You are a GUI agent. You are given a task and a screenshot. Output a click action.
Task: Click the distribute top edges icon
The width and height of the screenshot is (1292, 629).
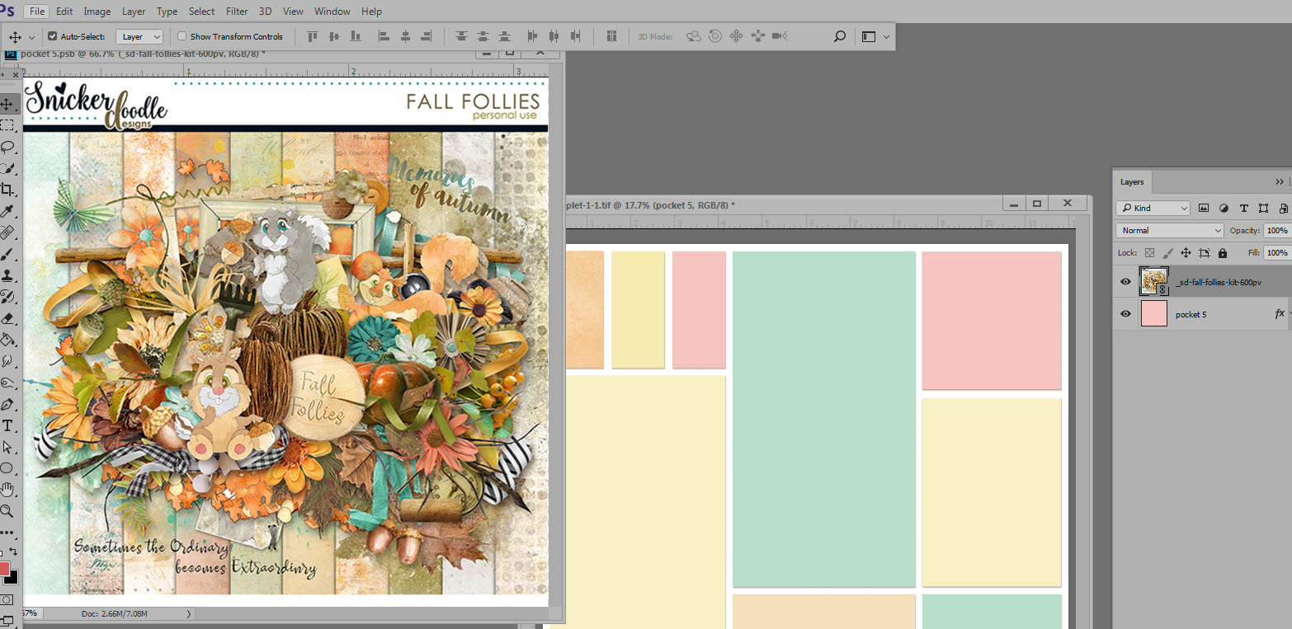pos(461,36)
